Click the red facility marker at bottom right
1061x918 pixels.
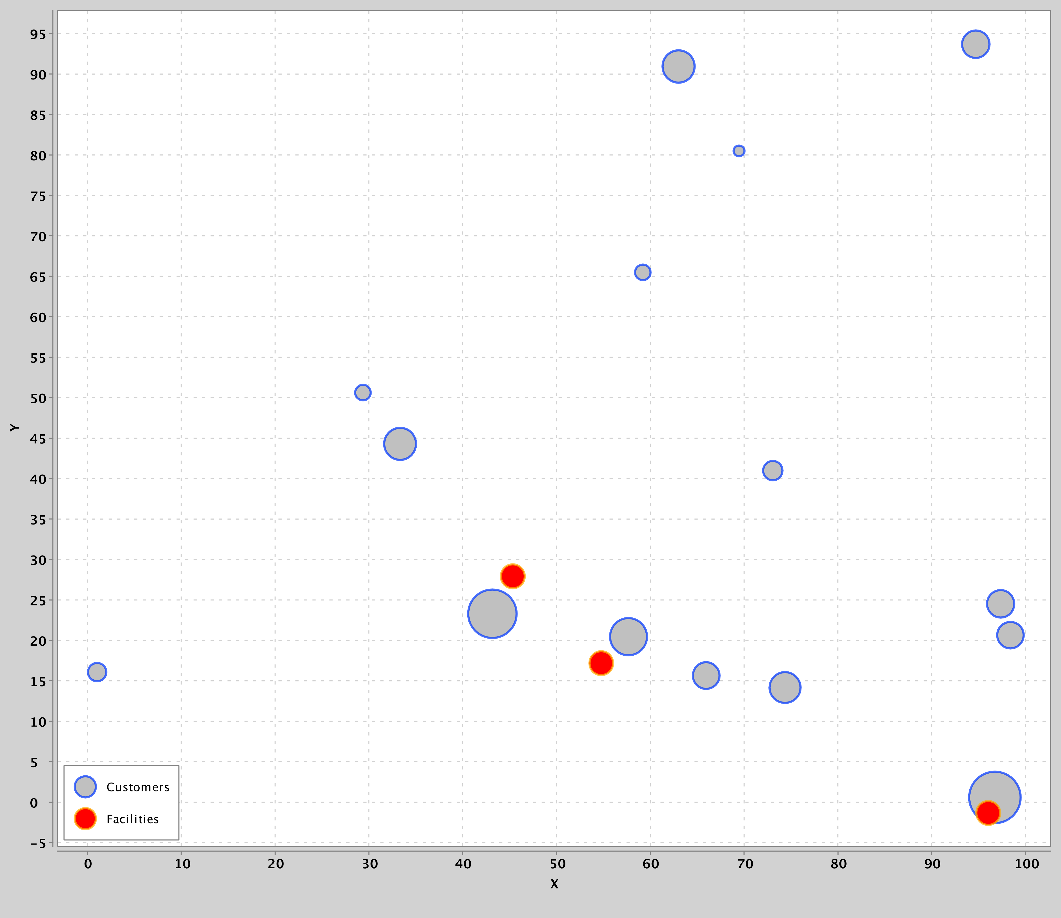pos(988,813)
